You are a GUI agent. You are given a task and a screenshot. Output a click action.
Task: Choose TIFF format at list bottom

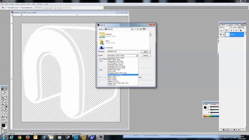(x=123, y=85)
